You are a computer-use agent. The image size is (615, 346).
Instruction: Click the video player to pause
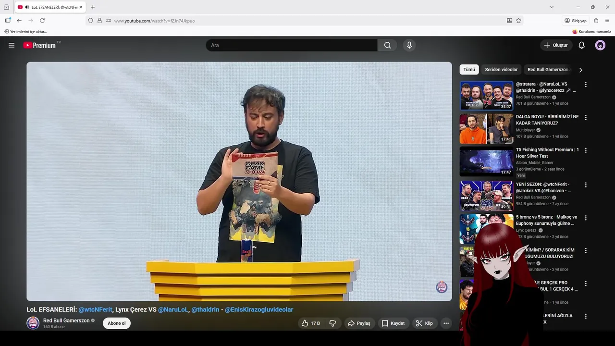(239, 181)
